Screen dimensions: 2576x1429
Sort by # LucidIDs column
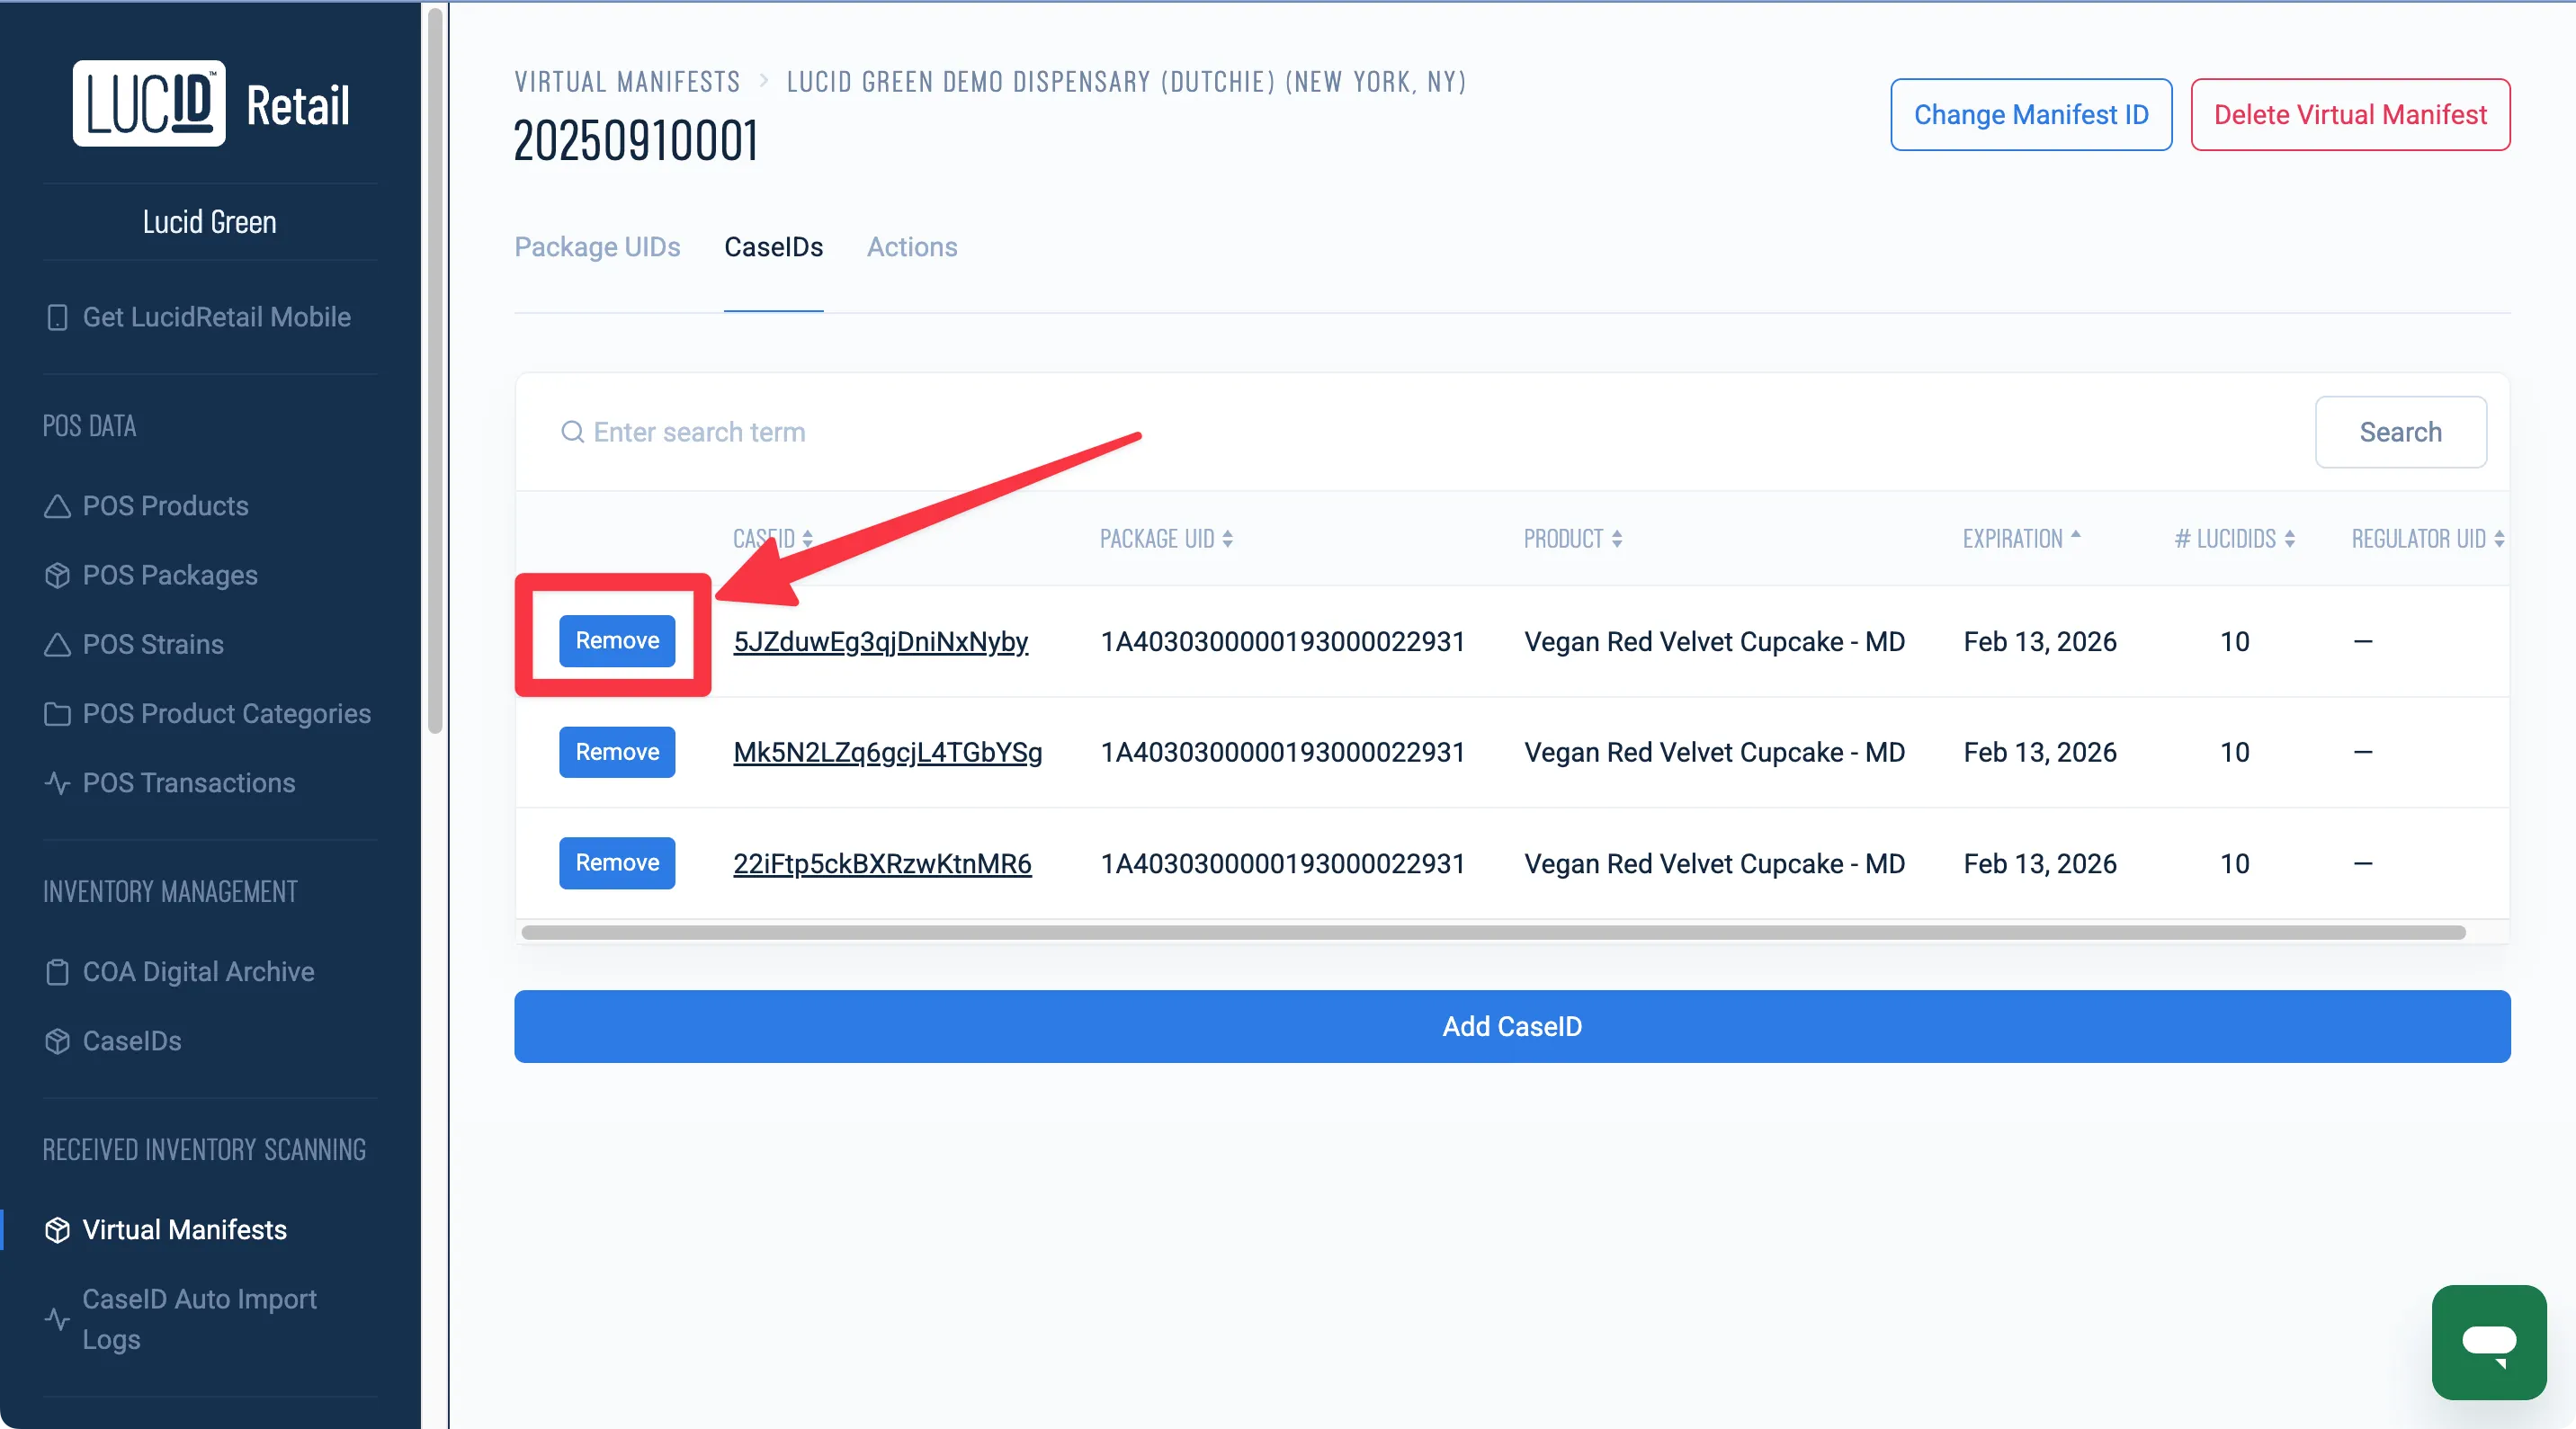(x=2233, y=539)
